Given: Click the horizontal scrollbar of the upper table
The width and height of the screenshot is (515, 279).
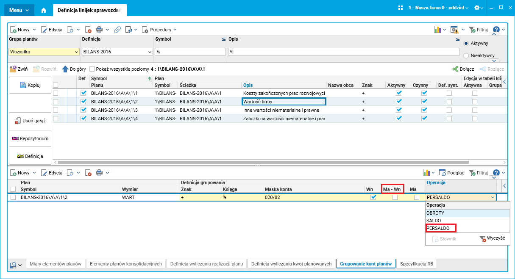Looking at the screenshot, I should point(264,162).
